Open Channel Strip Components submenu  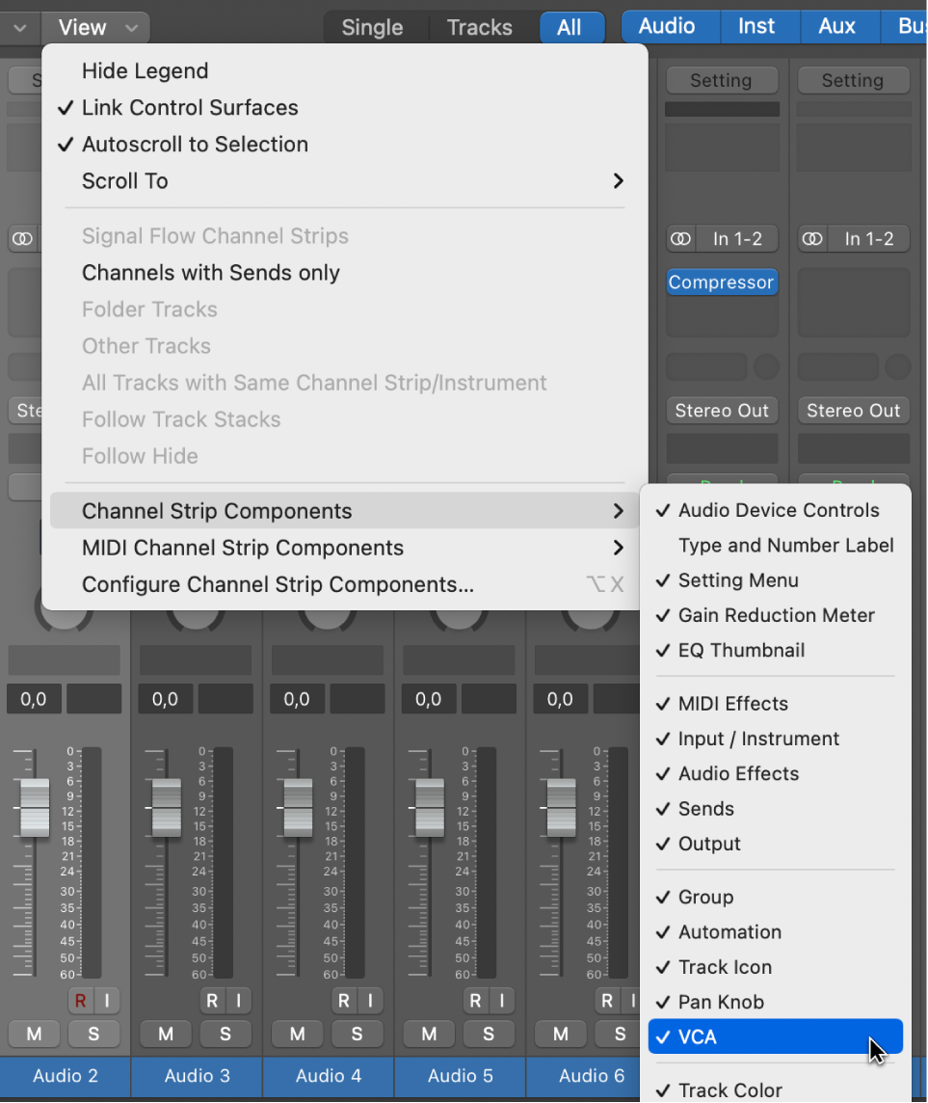[344, 511]
